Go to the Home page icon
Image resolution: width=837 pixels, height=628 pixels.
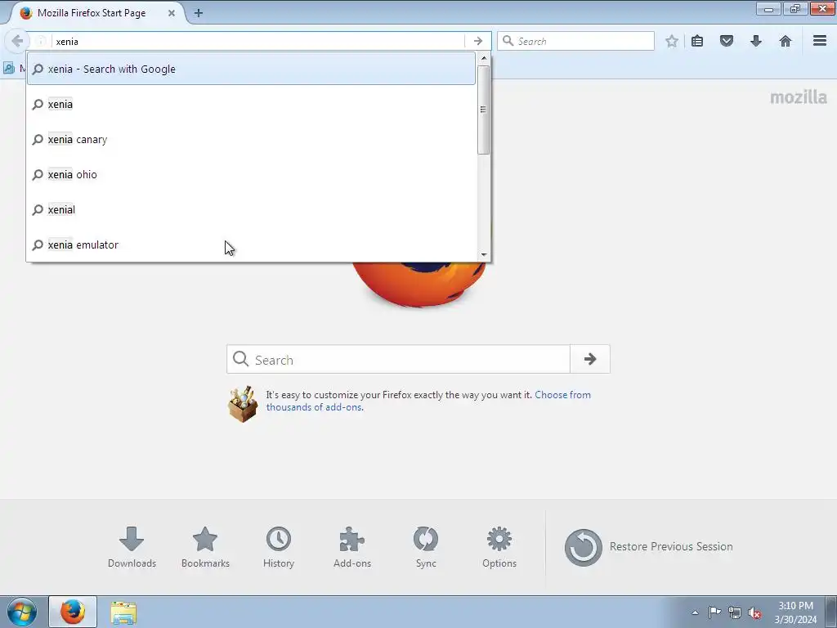(x=786, y=41)
